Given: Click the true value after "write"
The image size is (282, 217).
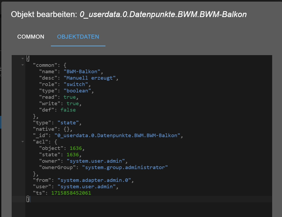Looking at the screenshot, I should pyautogui.click(x=73, y=104).
